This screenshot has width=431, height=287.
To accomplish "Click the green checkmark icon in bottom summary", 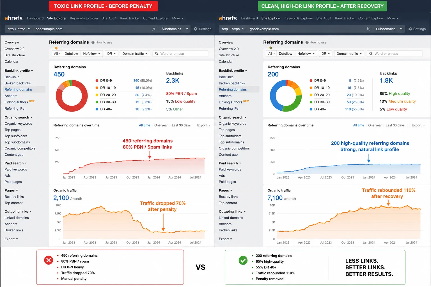I will click(243, 260).
